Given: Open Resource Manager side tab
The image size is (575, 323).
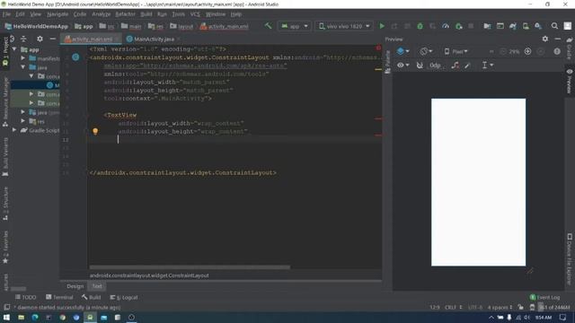Looking at the screenshot, I should 5,101.
